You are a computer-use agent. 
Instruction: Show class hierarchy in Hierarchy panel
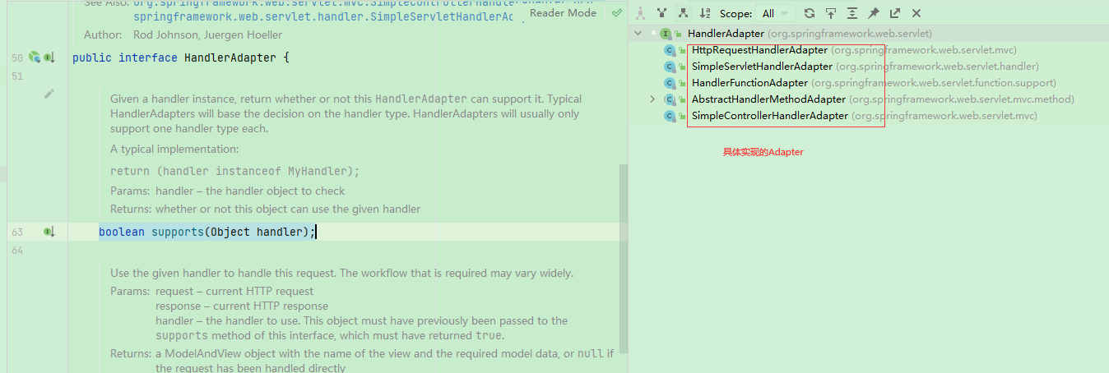coord(642,13)
